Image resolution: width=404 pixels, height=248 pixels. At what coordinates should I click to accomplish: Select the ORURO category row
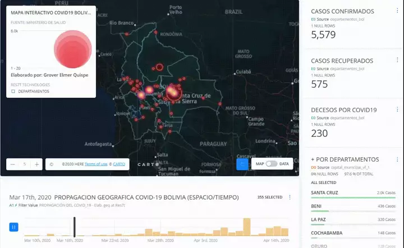click(353, 246)
